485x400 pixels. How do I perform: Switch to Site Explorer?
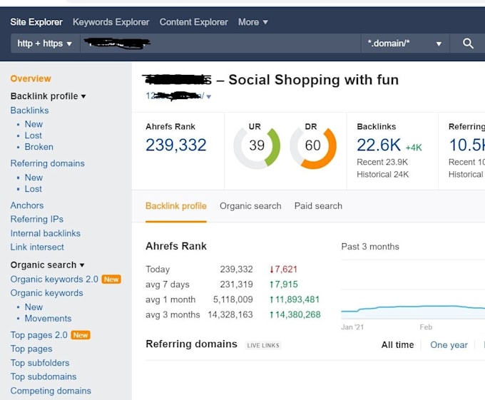tap(36, 22)
